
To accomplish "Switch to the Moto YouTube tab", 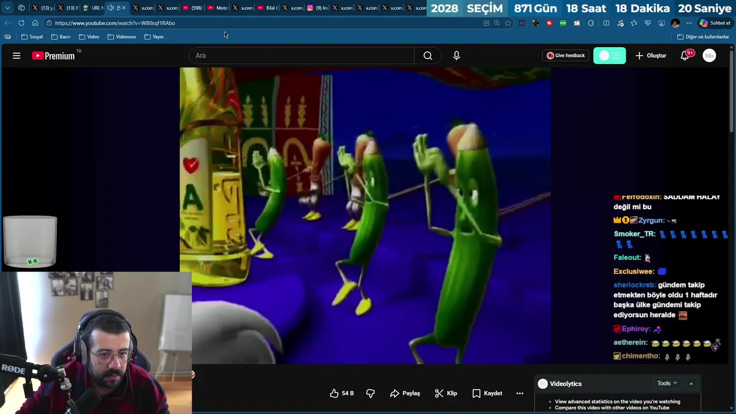I will tap(216, 8).
